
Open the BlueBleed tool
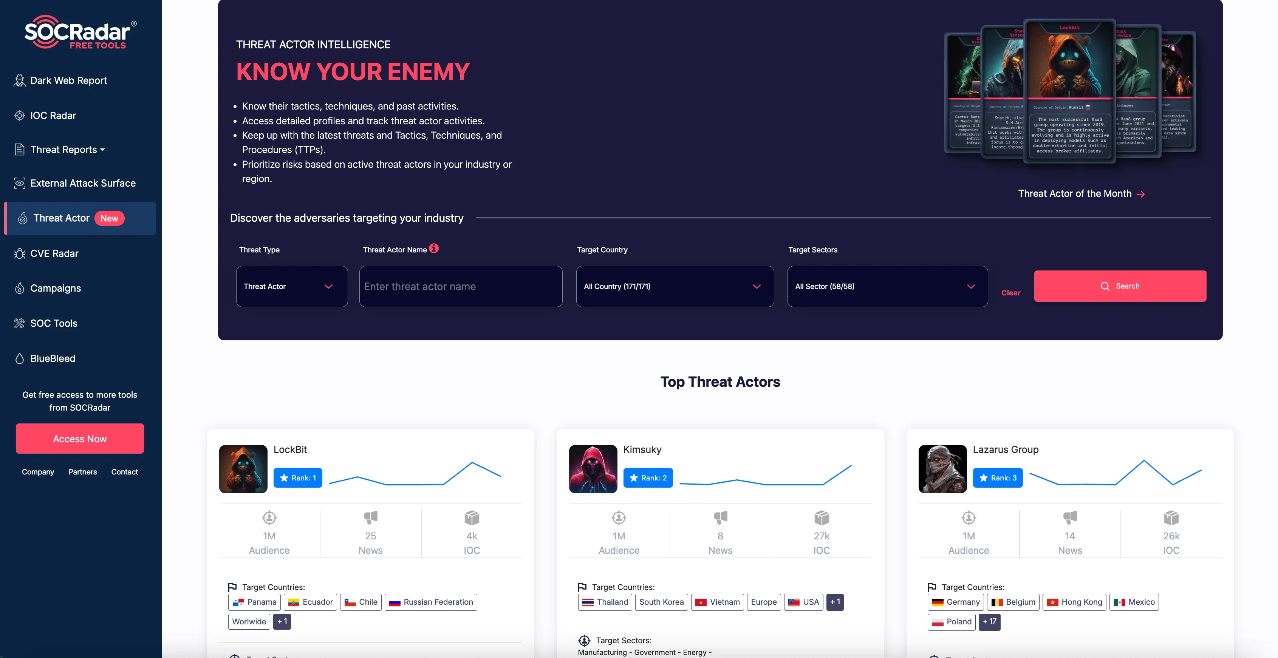click(52, 358)
